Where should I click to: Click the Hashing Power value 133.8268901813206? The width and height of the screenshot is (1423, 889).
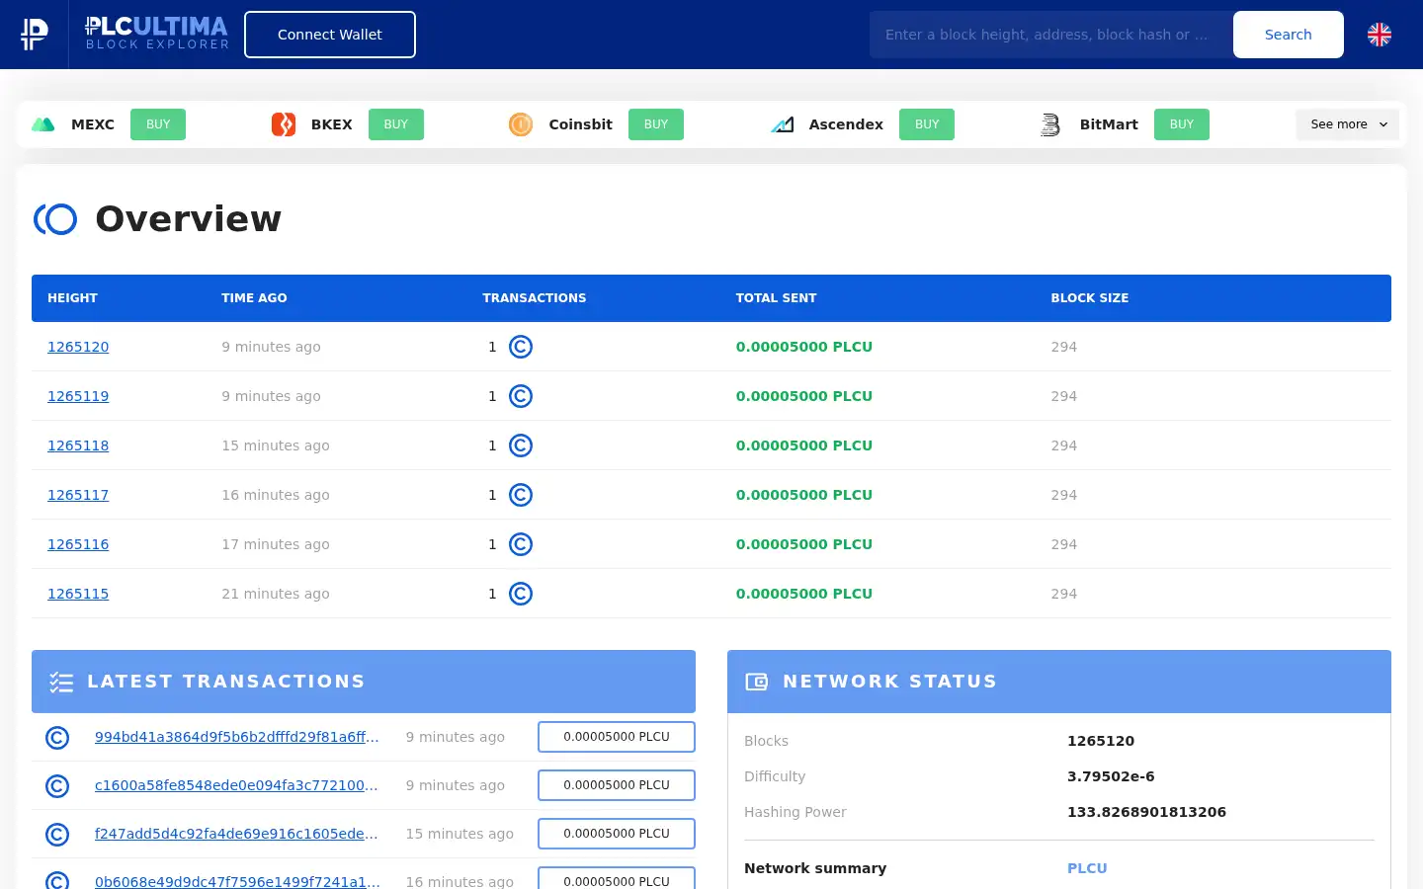click(1146, 812)
